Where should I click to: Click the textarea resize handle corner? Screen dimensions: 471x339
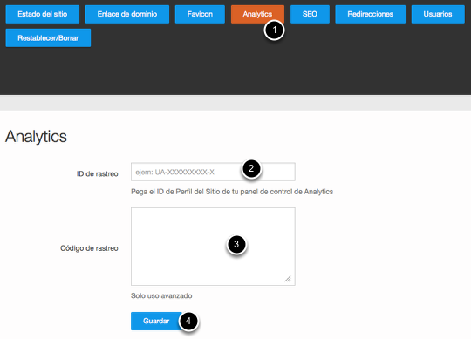point(288,279)
